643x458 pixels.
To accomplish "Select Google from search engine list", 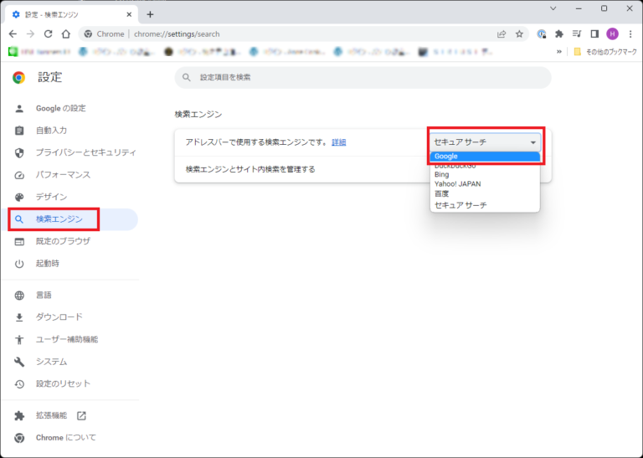I will pos(485,157).
